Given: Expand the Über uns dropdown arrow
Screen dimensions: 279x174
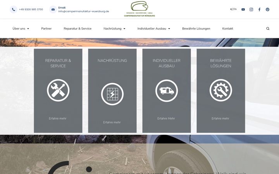Looking at the screenshot, I should tap(28, 29).
